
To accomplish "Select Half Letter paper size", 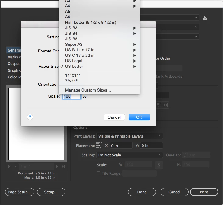I will pos(99,22).
